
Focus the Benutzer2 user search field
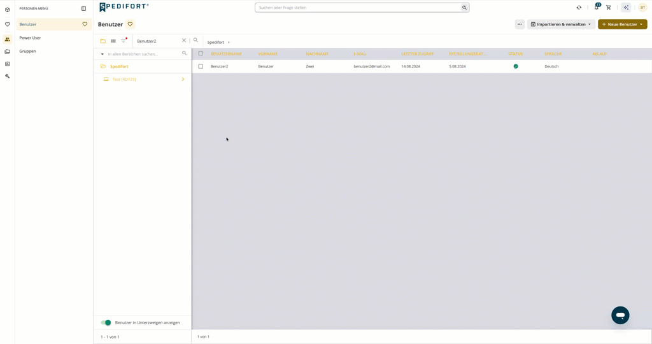(158, 41)
